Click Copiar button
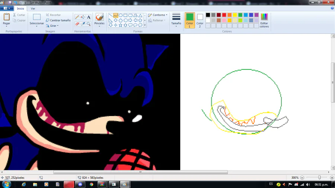Image resolution: width=335 pixels, height=188 pixels. click(x=19, y=20)
